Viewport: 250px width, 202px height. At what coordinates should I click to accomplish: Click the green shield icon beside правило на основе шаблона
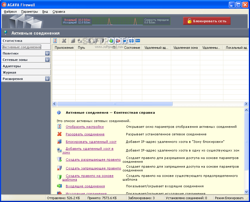(x=59, y=177)
